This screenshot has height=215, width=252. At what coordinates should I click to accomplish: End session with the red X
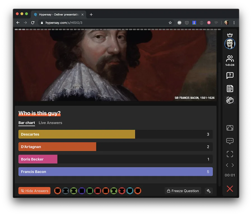230,189
